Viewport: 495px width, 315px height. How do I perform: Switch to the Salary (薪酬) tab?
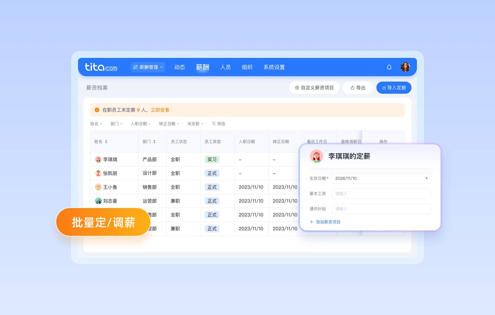[203, 67]
